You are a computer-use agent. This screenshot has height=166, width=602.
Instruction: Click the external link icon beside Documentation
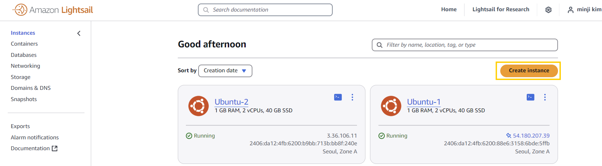(55, 148)
